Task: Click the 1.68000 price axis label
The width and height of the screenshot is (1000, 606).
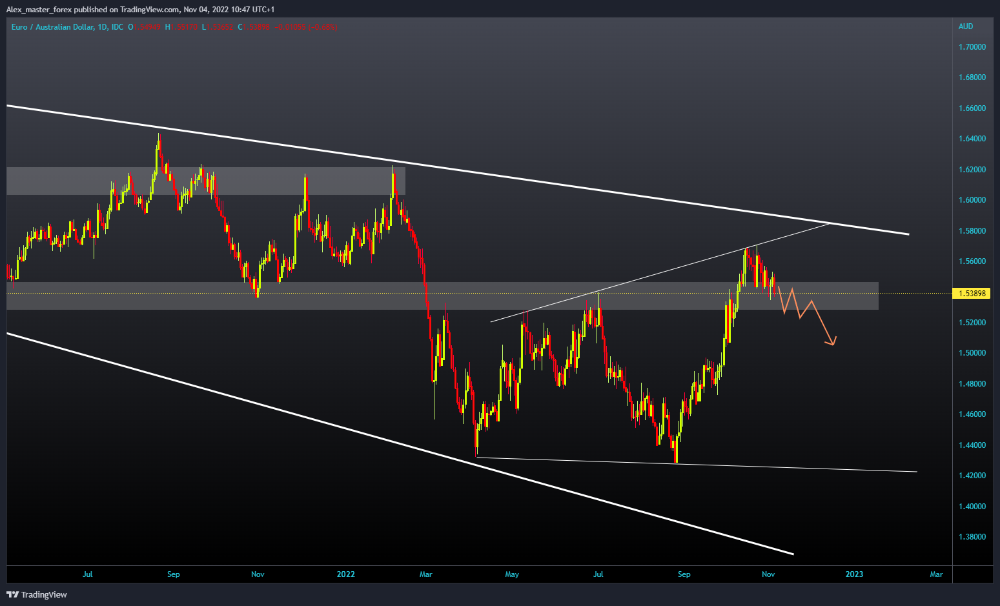Action: [972, 77]
